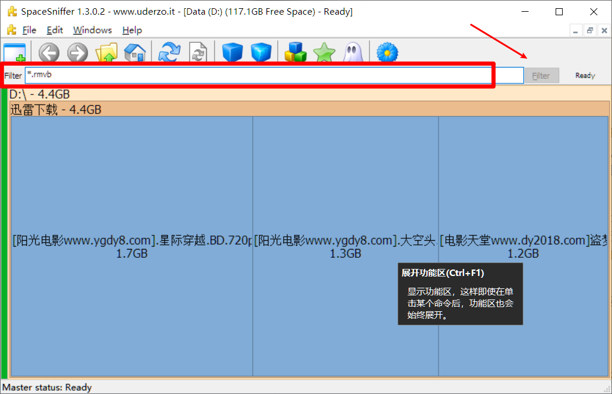Start a new master scan with blue arrows
Image resolution: width=612 pixels, height=394 pixels.
(169, 52)
